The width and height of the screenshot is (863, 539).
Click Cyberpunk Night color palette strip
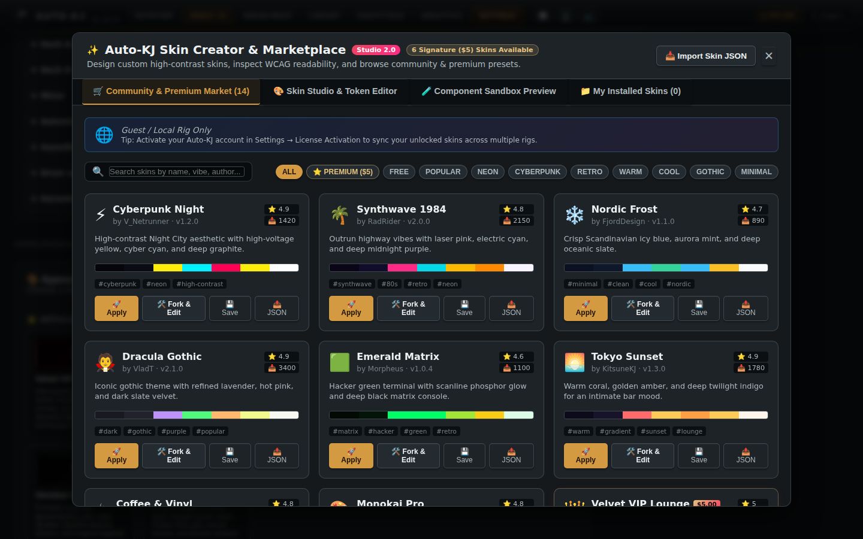[197, 268]
